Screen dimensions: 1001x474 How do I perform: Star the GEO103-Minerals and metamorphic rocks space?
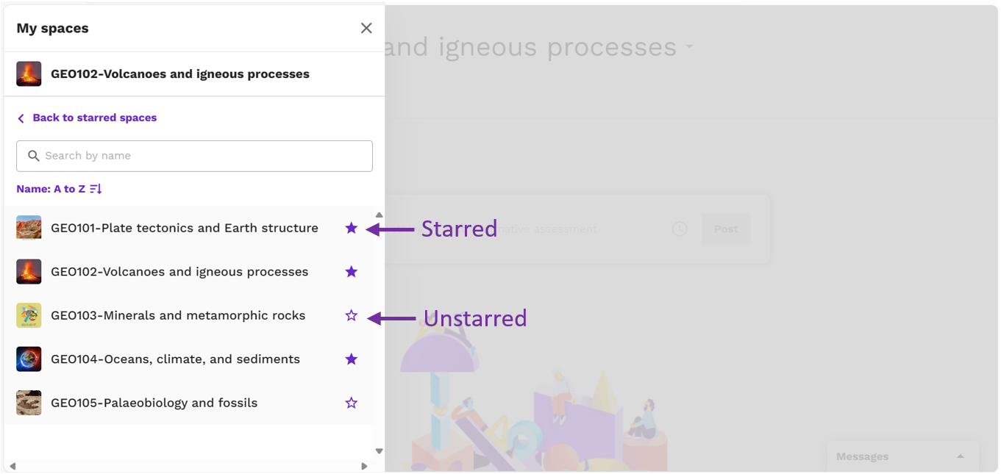coord(352,315)
